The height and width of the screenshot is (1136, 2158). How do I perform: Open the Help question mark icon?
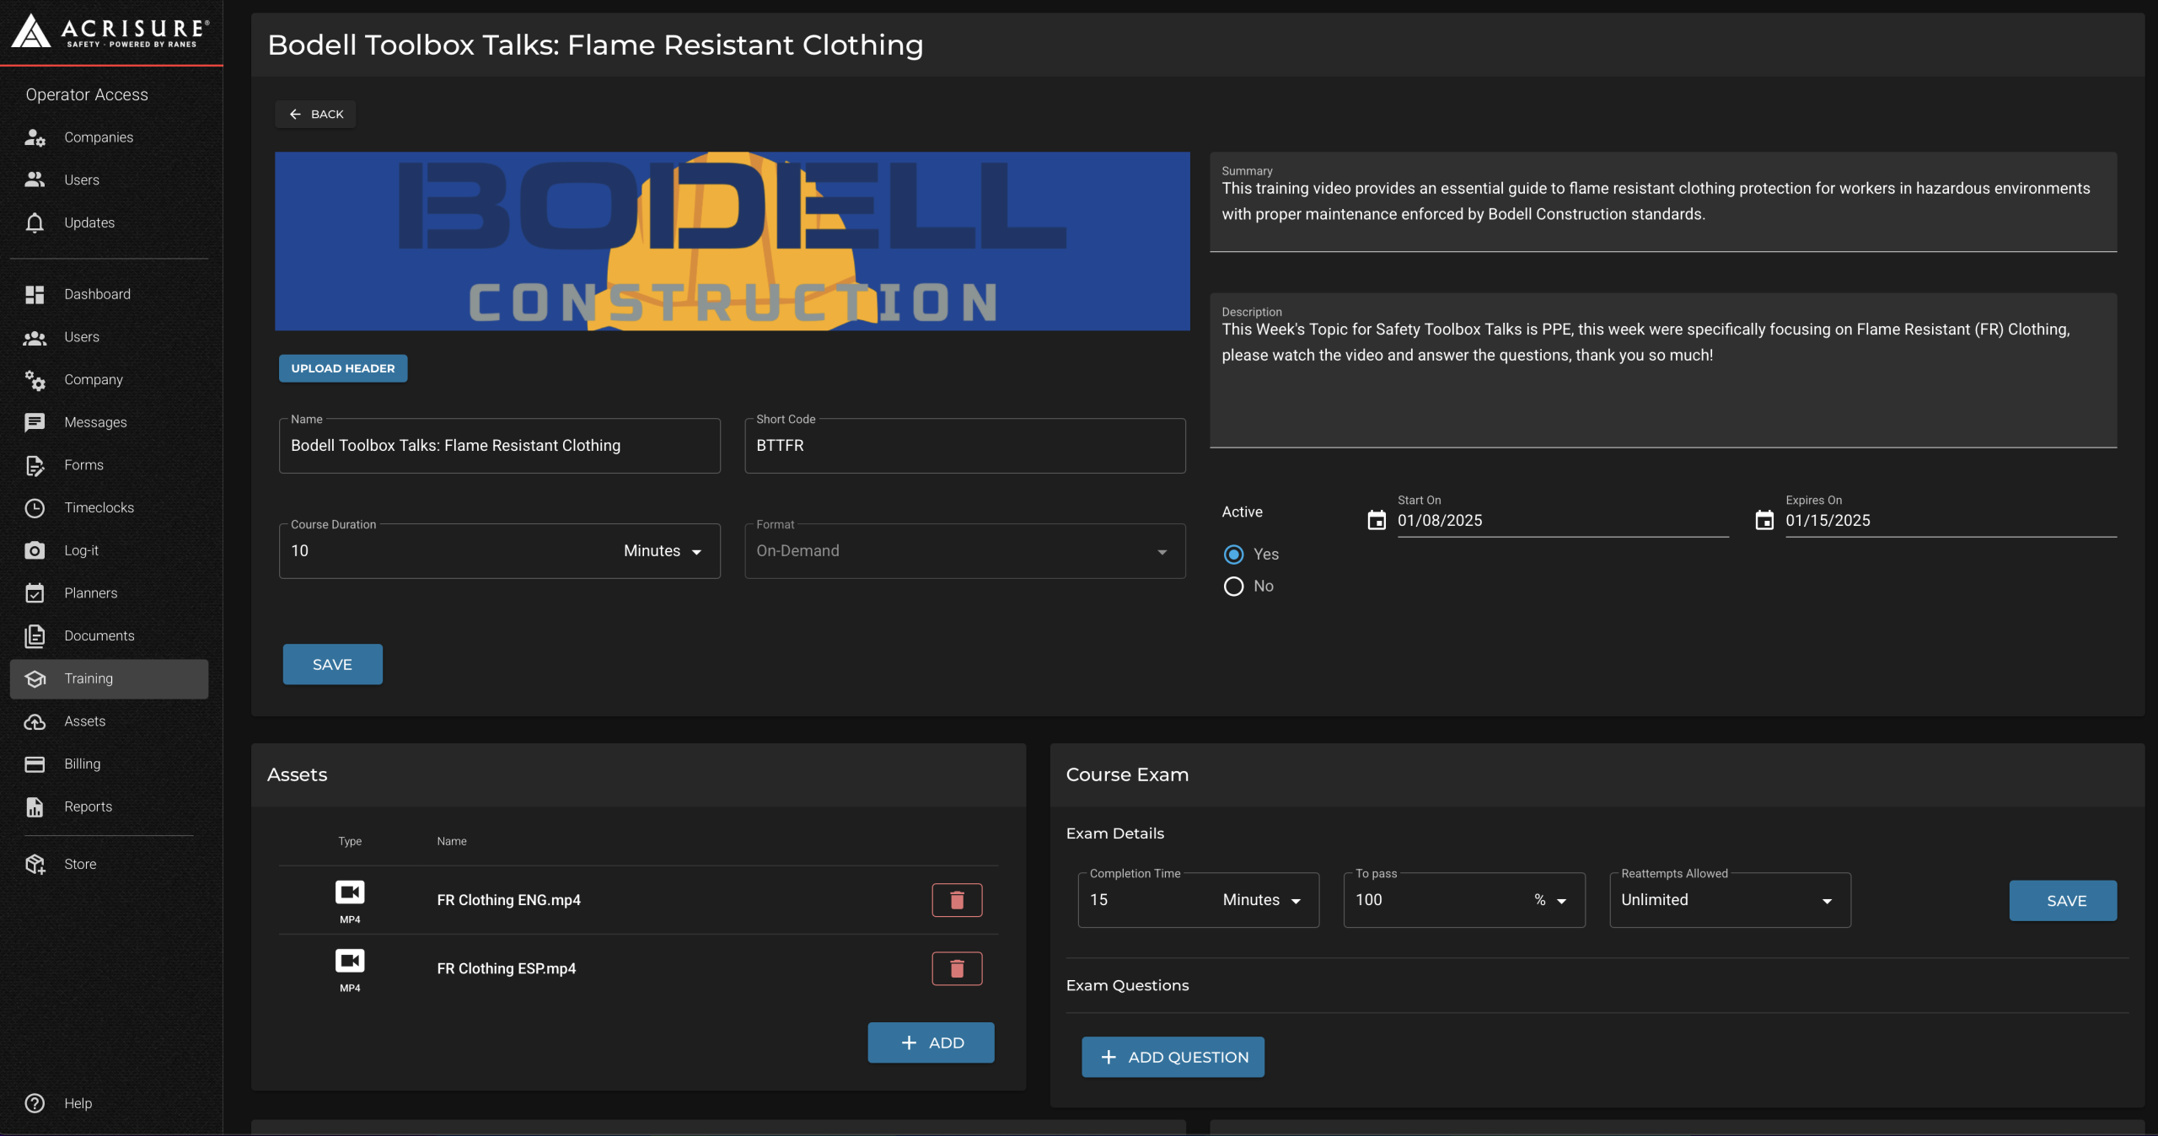35,1103
